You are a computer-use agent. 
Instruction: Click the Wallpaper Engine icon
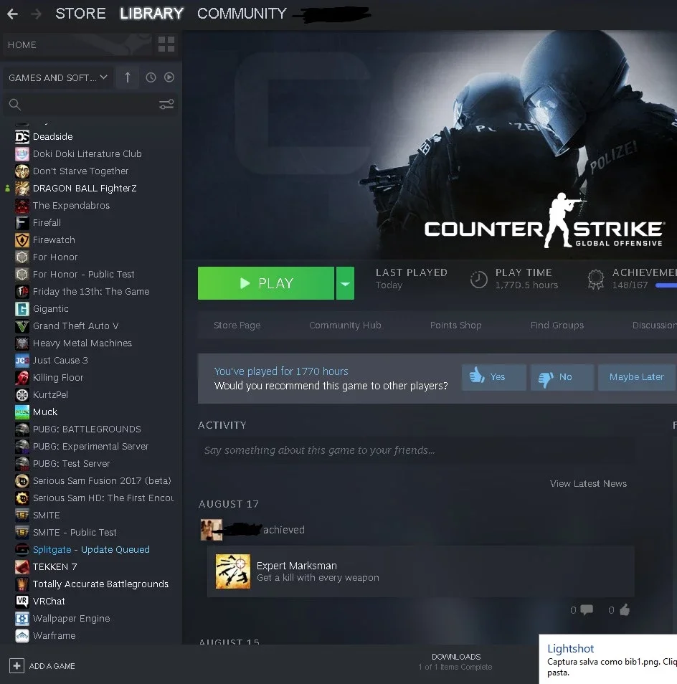pyautogui.click(x=22, y=619)
